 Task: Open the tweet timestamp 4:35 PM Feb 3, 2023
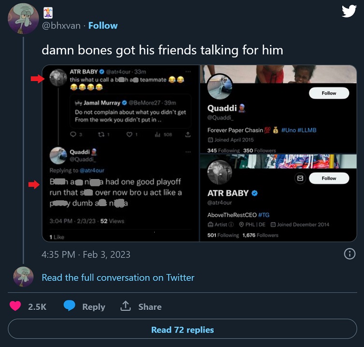(86, 254)
